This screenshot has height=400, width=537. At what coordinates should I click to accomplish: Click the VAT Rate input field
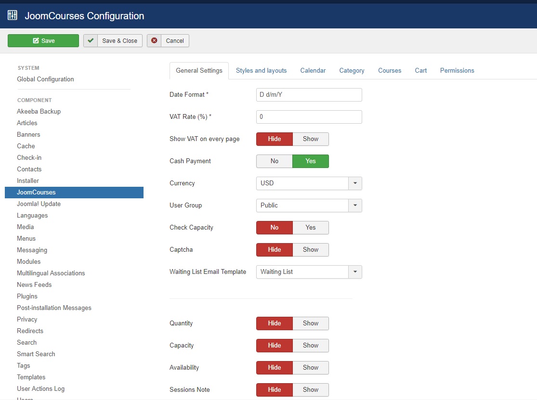309,116
